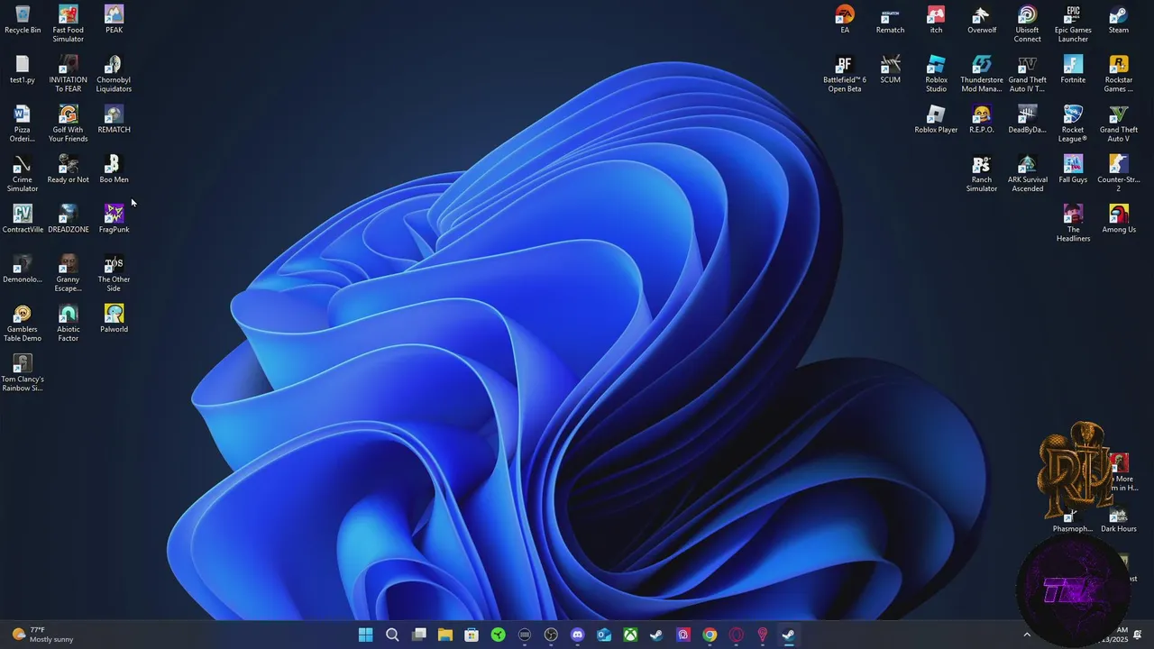Select the Fall Guys shortcut

pos(1073,169)
